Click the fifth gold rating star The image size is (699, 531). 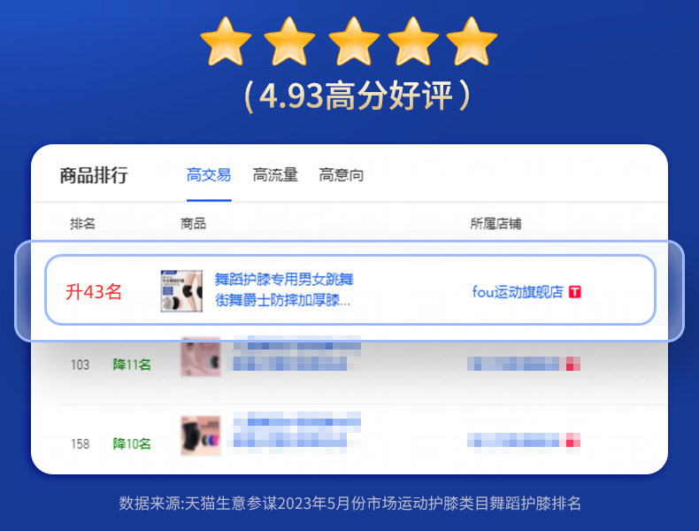point(472,42)
